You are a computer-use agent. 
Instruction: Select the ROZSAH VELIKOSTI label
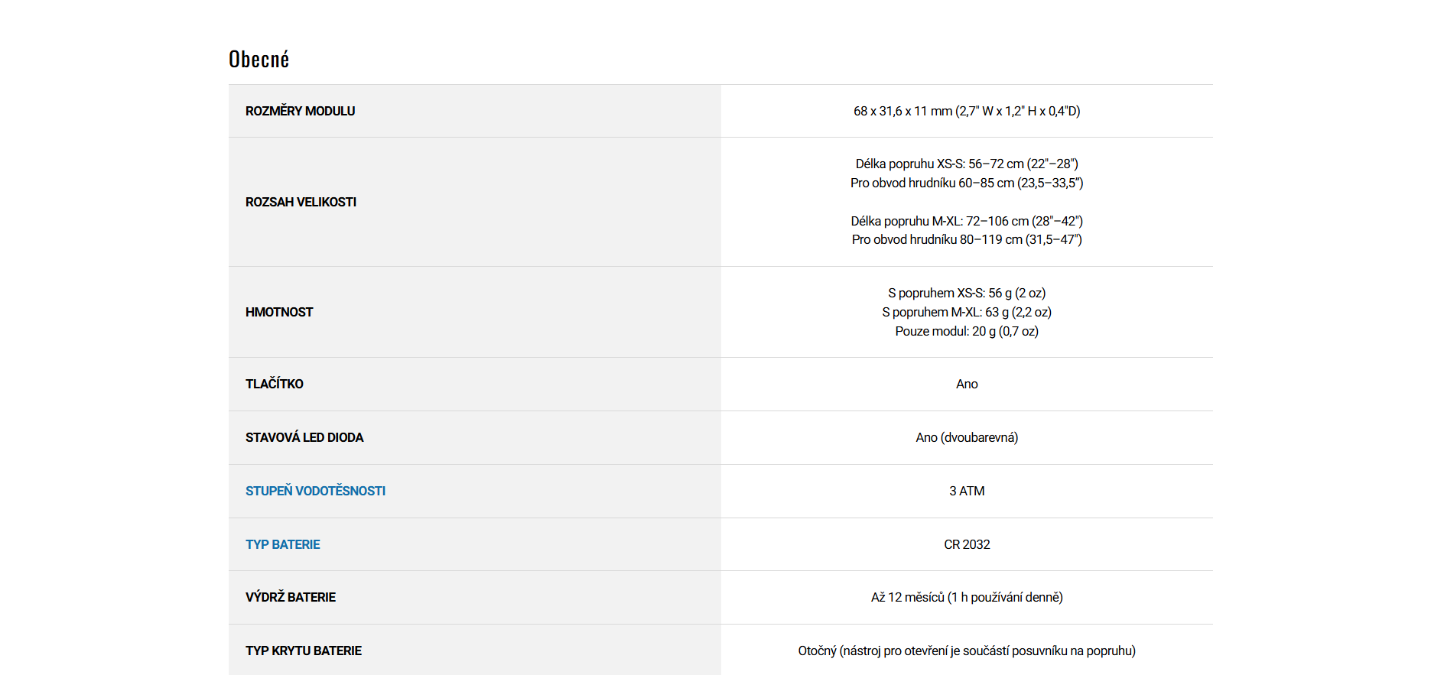[301, 202]
